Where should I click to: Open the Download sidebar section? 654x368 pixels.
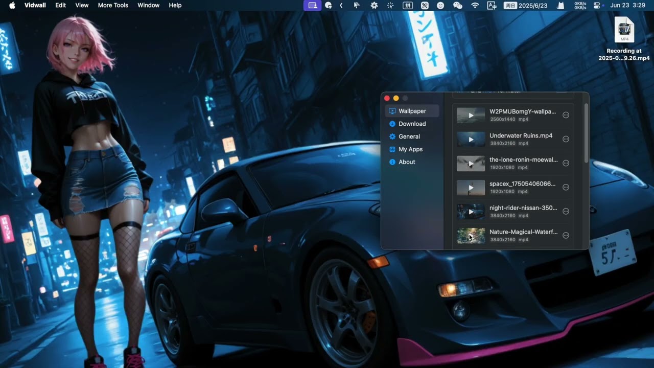[x=412, y=124]
